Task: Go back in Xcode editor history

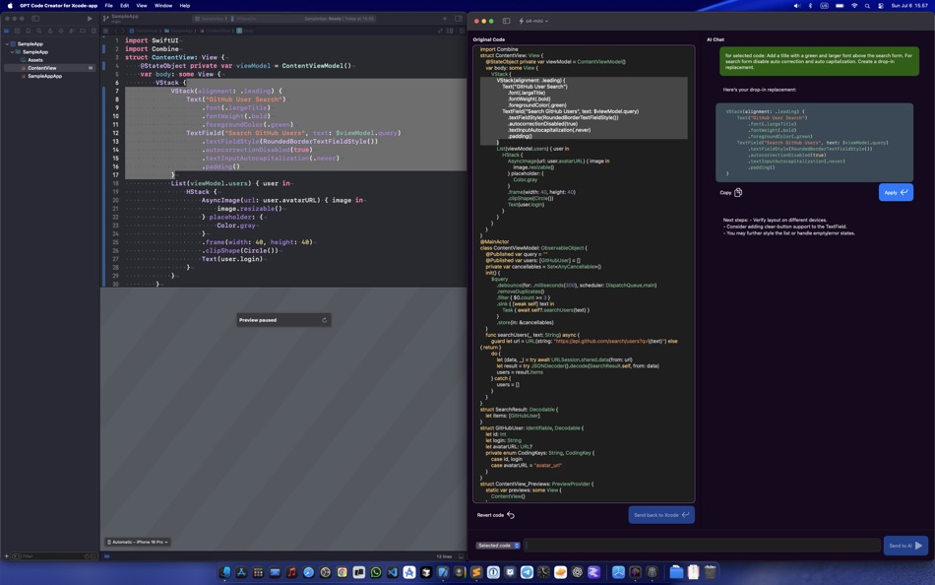Action: tap(116, 32)
